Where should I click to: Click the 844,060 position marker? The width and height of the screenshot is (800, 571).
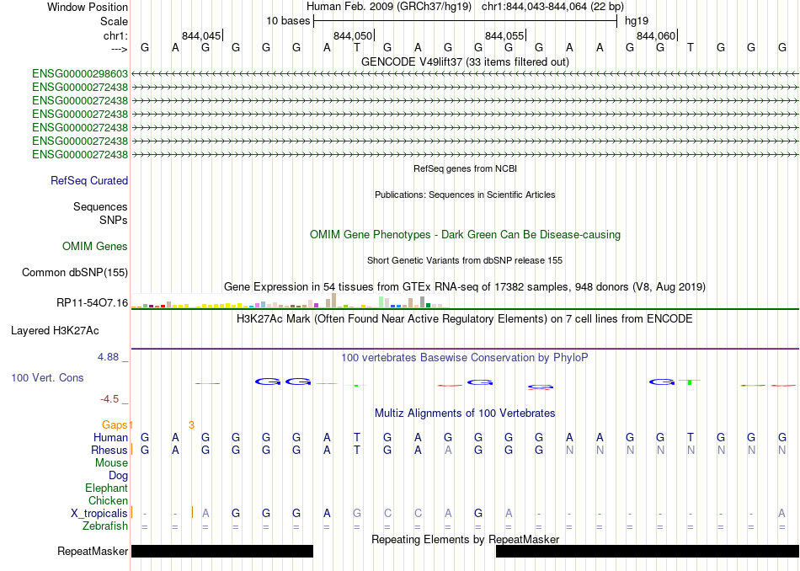click(656, 35)
